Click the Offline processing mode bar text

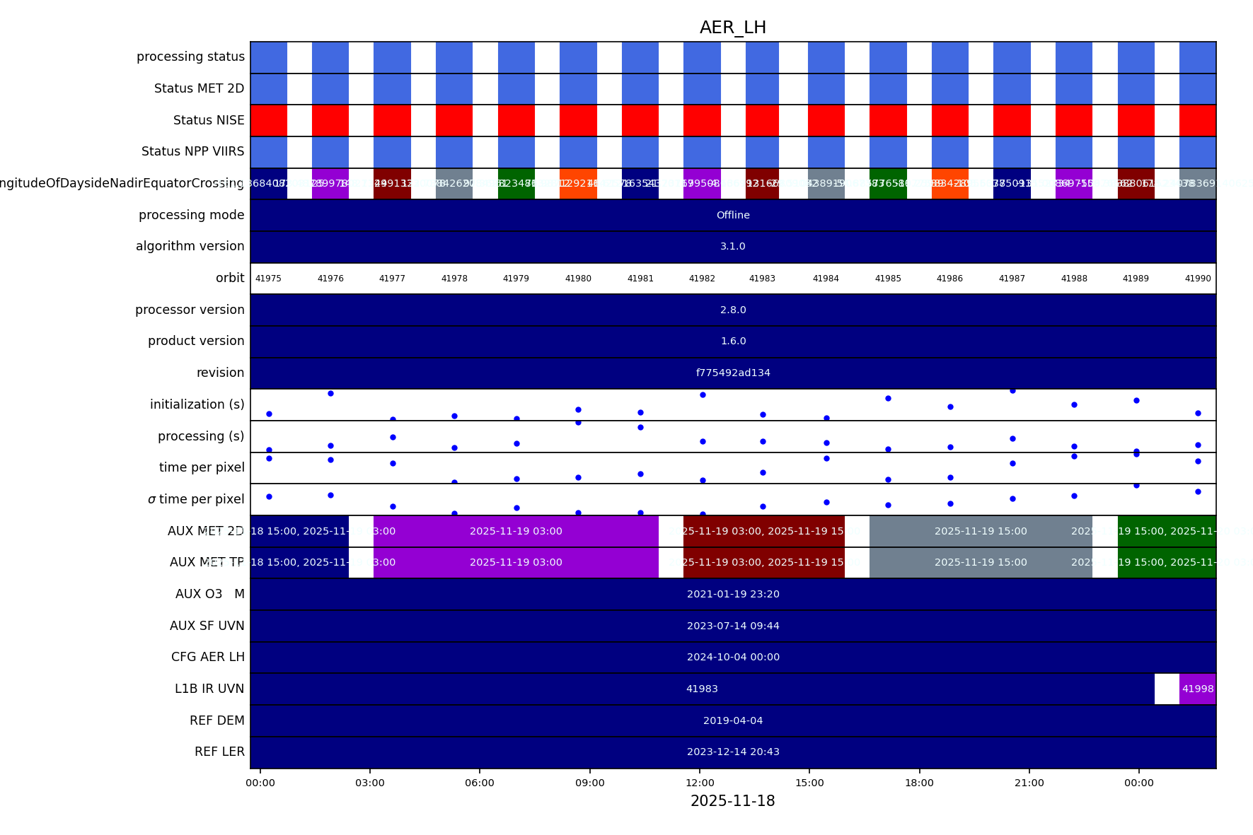tap(732, 215)
